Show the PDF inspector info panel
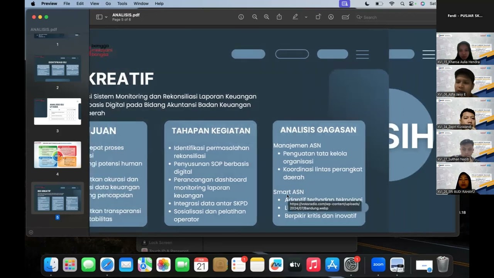Screen dimensions: 494x278 coord(241,17)
